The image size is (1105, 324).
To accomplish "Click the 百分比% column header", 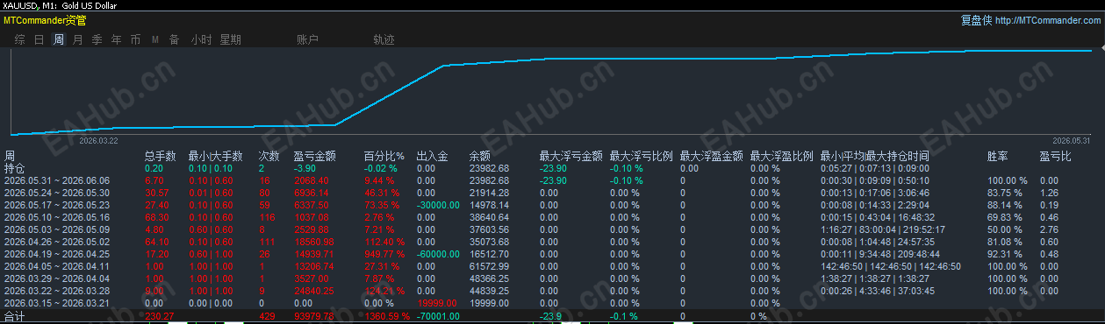I will (x=384, y=156).
